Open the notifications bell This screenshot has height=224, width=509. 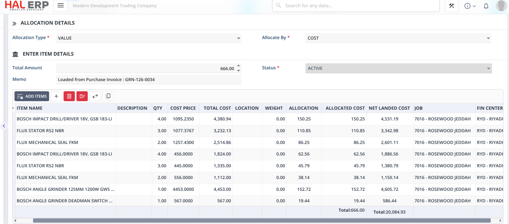point(486,6)
